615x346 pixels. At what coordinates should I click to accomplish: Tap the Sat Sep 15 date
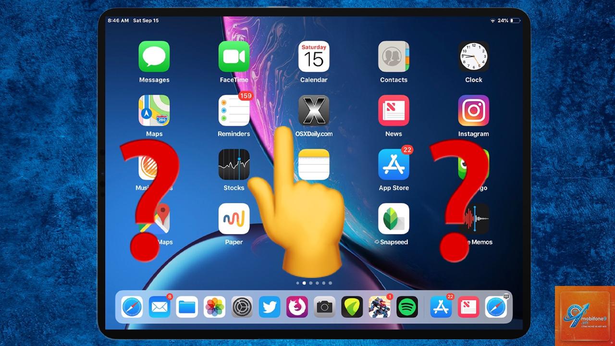(146, 21)
